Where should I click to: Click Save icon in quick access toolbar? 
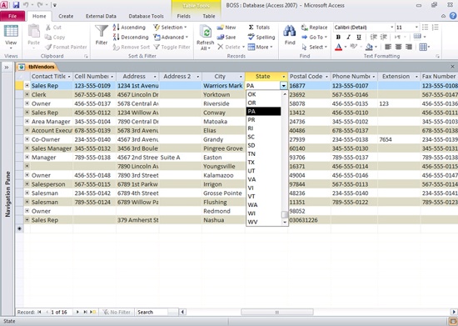[16, 5]
